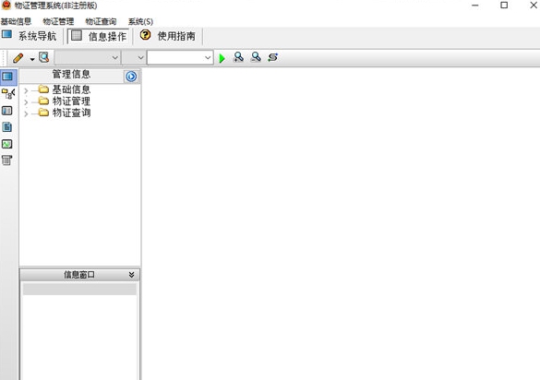Click the second people search icon

(256, 57)
